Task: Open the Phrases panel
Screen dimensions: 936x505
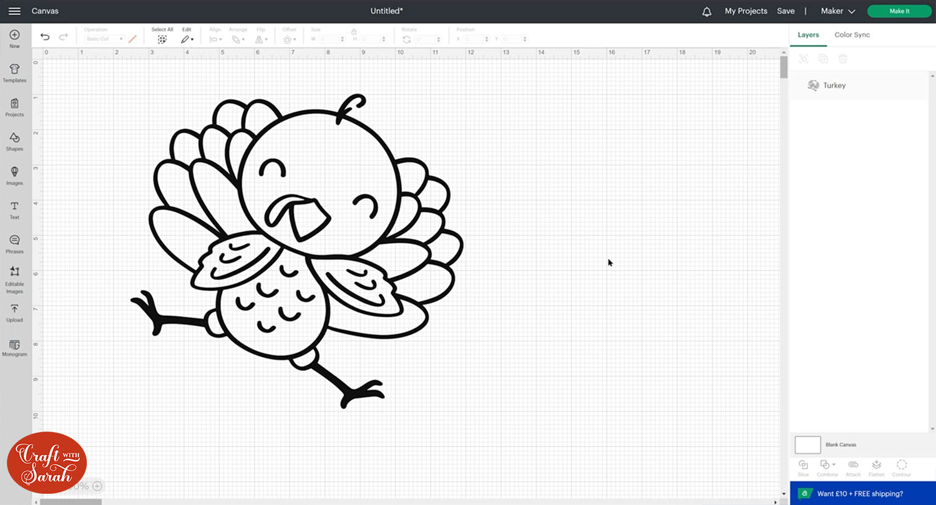Action: 14,244
